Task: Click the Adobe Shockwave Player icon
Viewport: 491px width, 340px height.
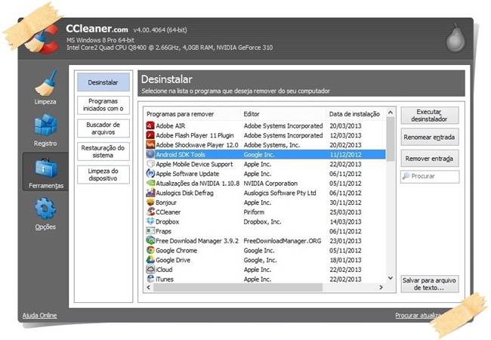Action: click(x=150, y=144)
